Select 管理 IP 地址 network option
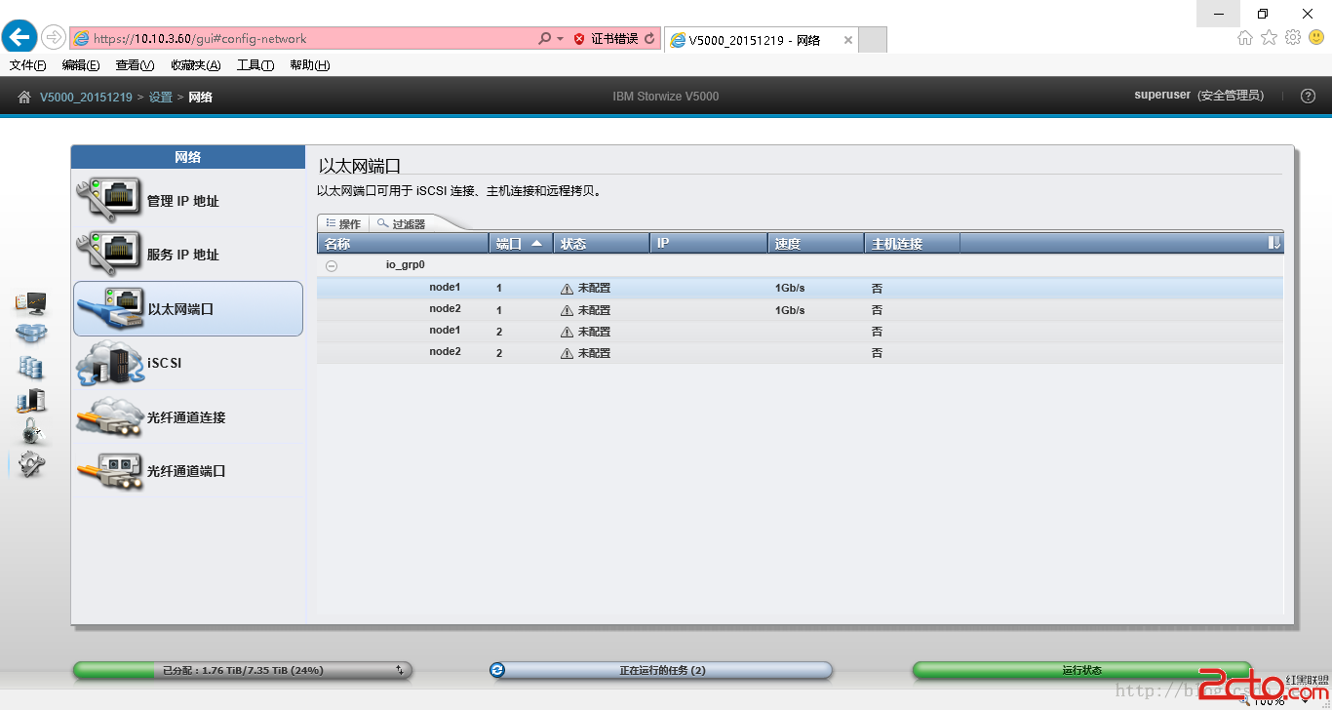This screenshot has width=1332, height=710. click(188, 201)
